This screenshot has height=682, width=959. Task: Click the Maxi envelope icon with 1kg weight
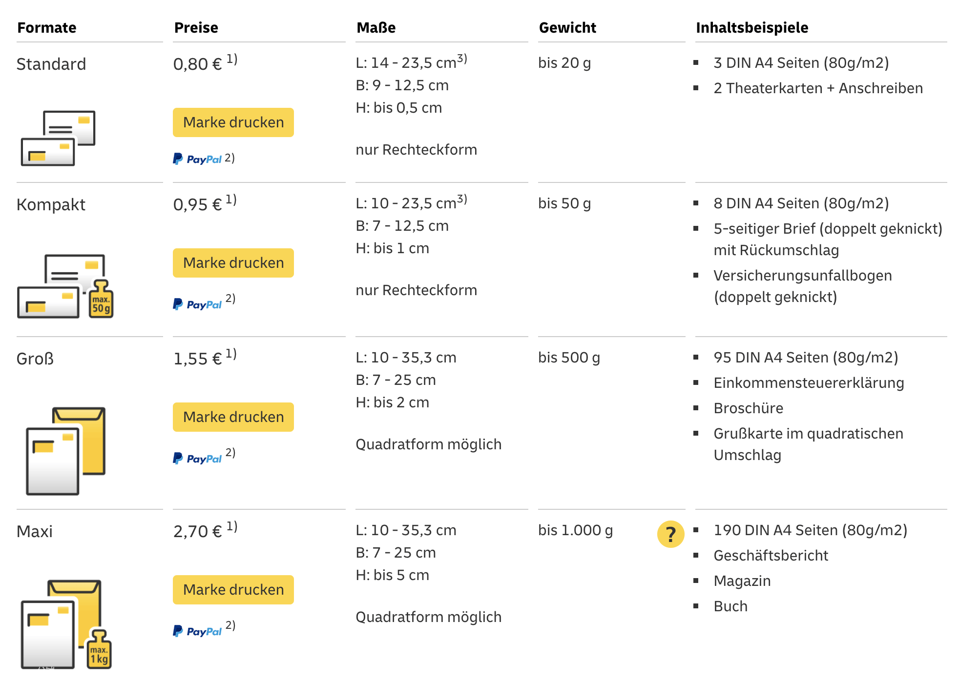[x=66, y=624]
